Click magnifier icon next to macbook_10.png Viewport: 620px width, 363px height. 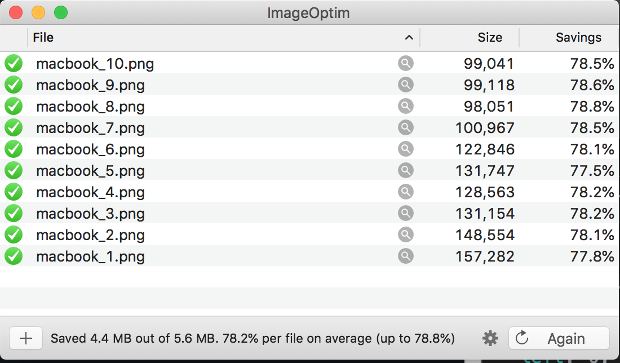pyautogui.click(x=406, y=64)
